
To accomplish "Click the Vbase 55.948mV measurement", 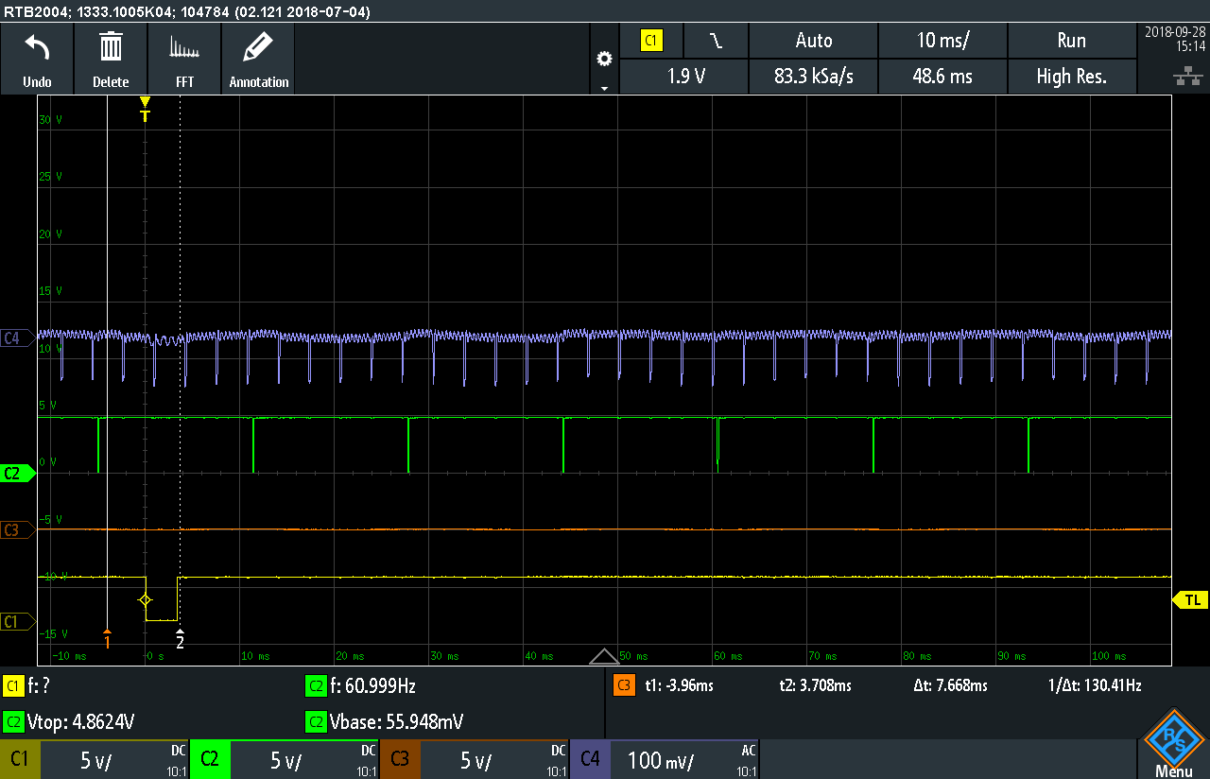I will [x=397, y=721].
